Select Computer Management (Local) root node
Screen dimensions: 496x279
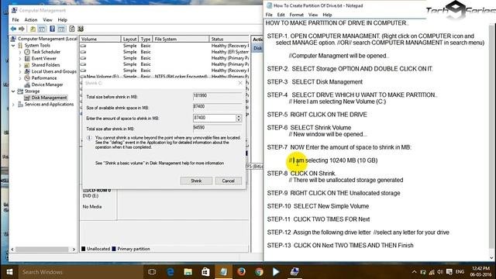pos(47,39)
